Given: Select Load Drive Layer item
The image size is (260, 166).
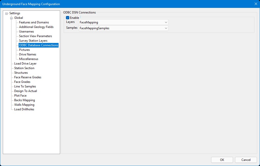Looking at the screenshot, I should click(x=25, y=64).
